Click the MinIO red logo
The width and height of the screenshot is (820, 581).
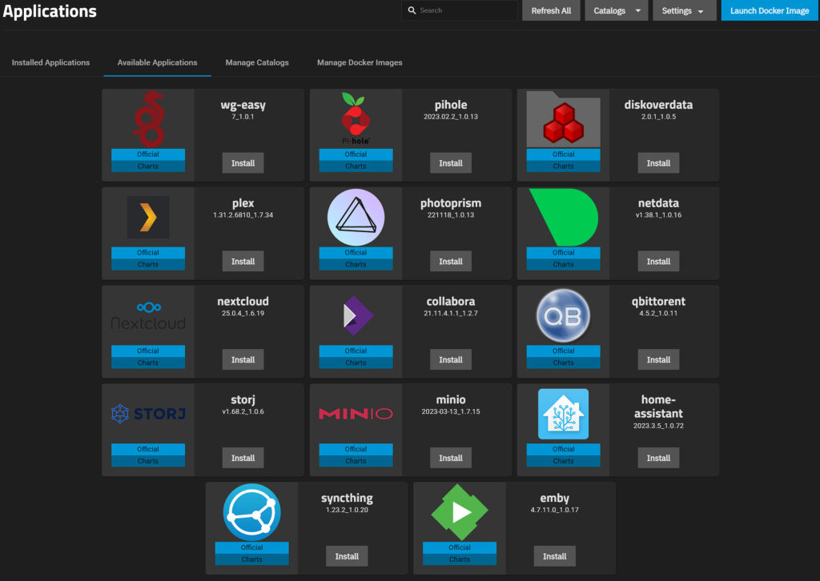tap(356, 414)
